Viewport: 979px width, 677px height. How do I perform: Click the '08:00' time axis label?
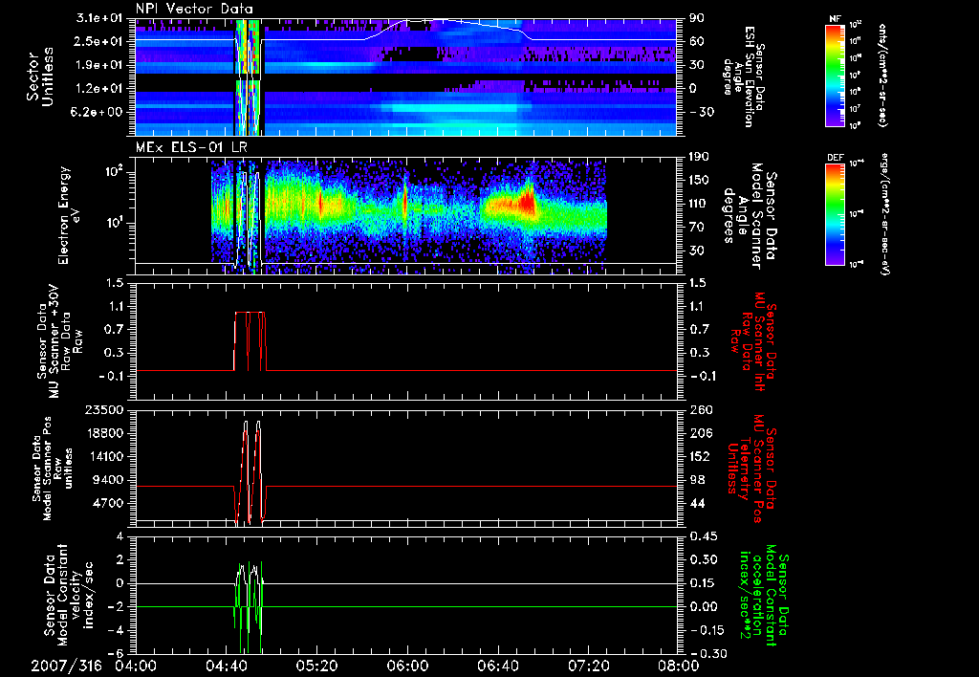coord(678,666)
